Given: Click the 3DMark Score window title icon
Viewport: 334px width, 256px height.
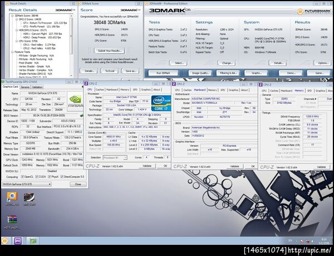Looking at the screenshot, I should [x=80, y=4].
